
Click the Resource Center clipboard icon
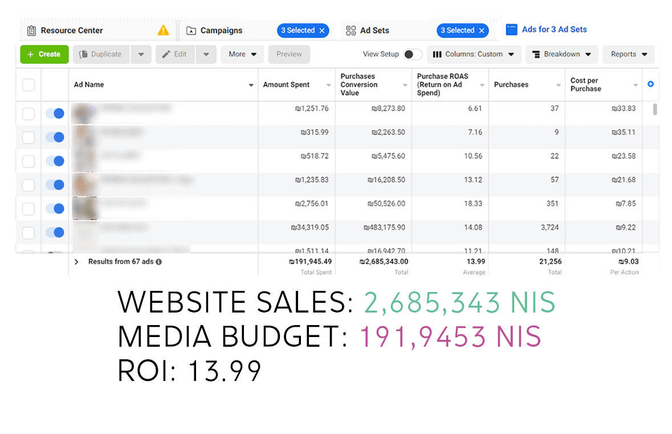click(31, 30)
